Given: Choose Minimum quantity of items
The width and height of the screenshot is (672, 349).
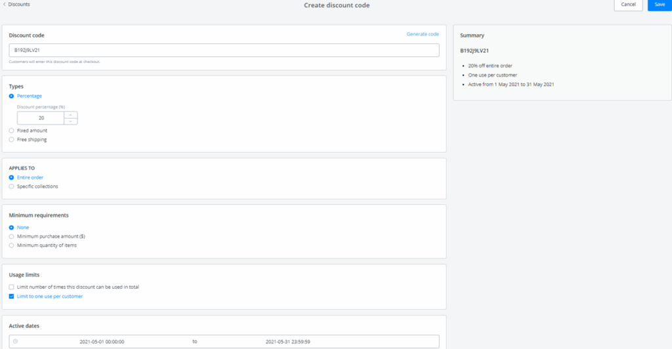Looking at the screenshot, I should pyautogui.click(x=12, y=246).
